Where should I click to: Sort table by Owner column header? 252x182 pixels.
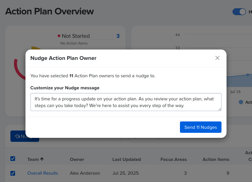[x=77, y=159]
